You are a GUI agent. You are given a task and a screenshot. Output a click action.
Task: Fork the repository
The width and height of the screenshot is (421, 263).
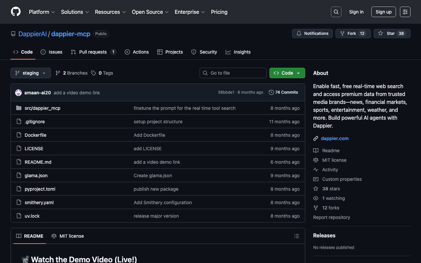[x=353, y=34]
